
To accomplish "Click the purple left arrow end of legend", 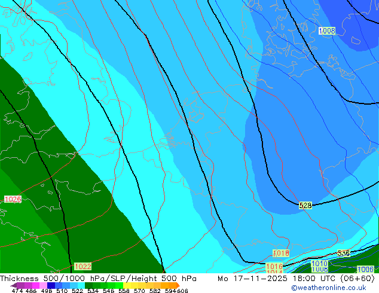I will (13, 285).
